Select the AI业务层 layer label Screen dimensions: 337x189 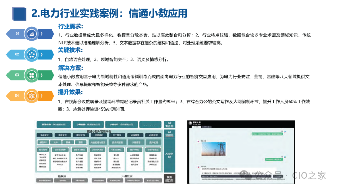[x=169, y=125]
